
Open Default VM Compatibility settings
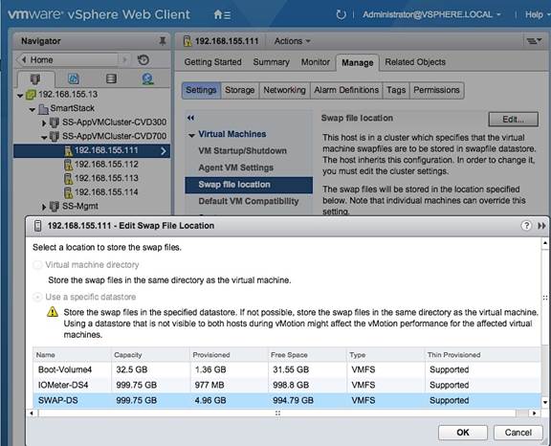point(249,201)
